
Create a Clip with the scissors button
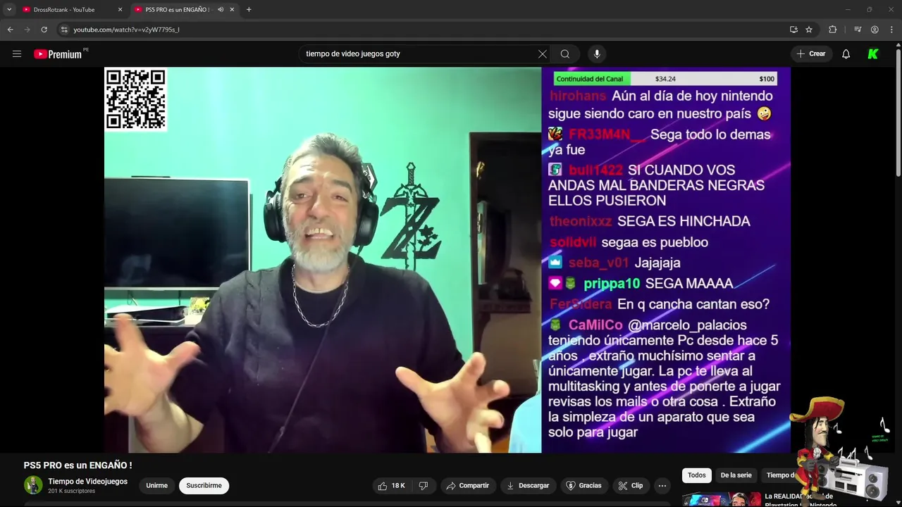(630, 485)
